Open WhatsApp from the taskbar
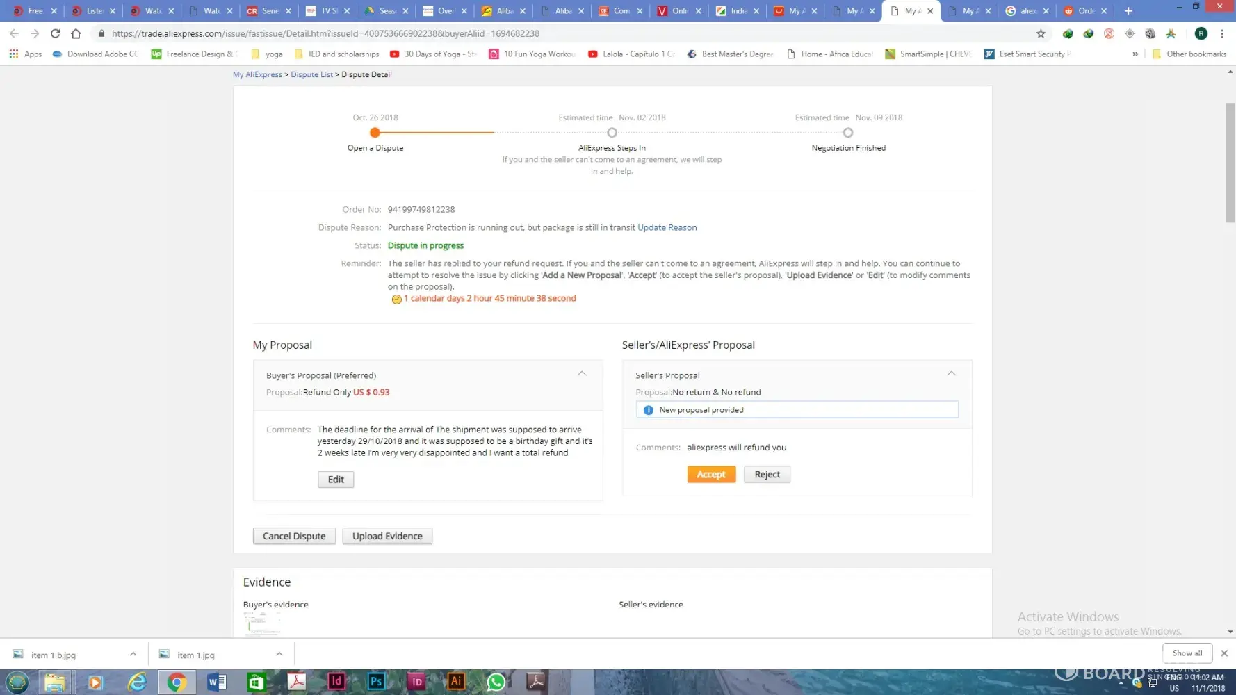 click(x=496, y=681)
